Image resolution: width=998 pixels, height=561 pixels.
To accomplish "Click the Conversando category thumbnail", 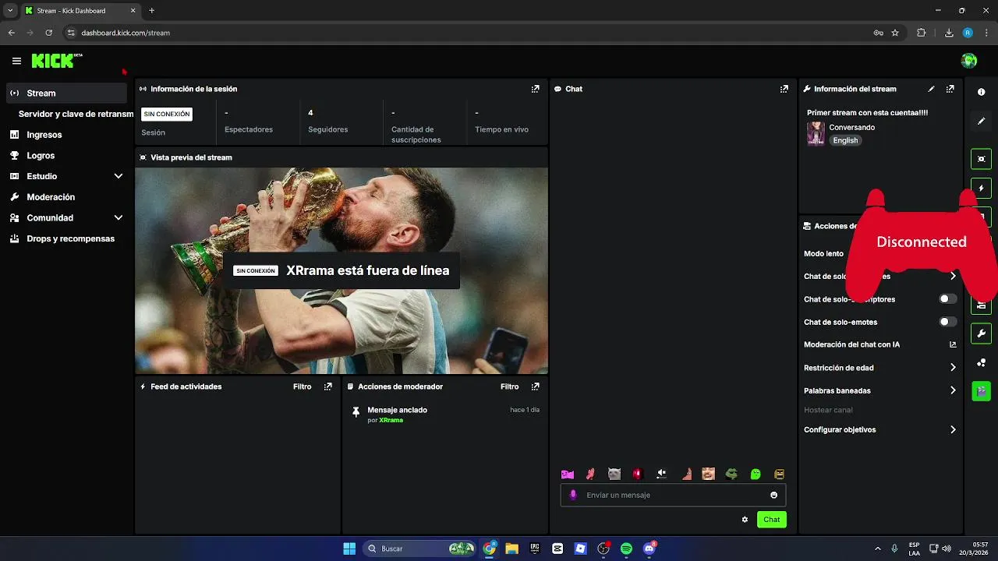I will tap(816, 133).
